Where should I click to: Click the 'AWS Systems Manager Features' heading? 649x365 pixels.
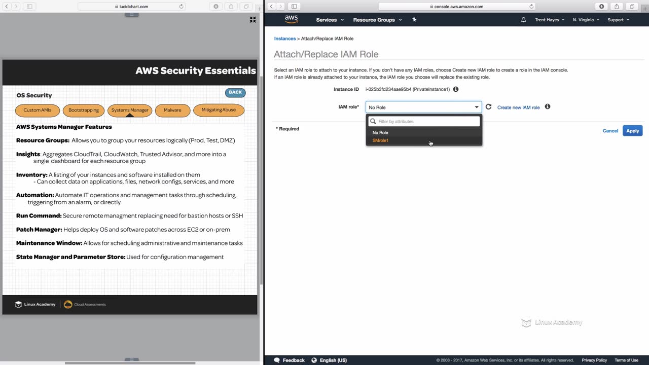point(64,127)
